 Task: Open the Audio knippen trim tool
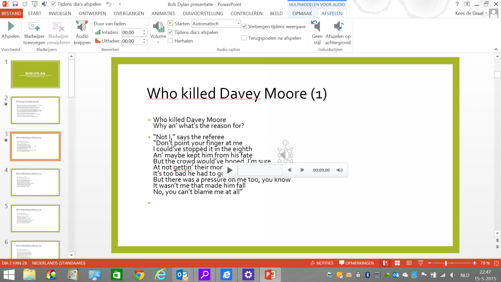82,33
